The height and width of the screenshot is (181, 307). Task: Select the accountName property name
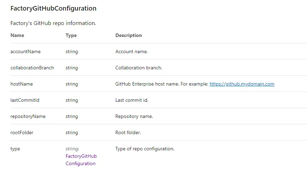25,52
